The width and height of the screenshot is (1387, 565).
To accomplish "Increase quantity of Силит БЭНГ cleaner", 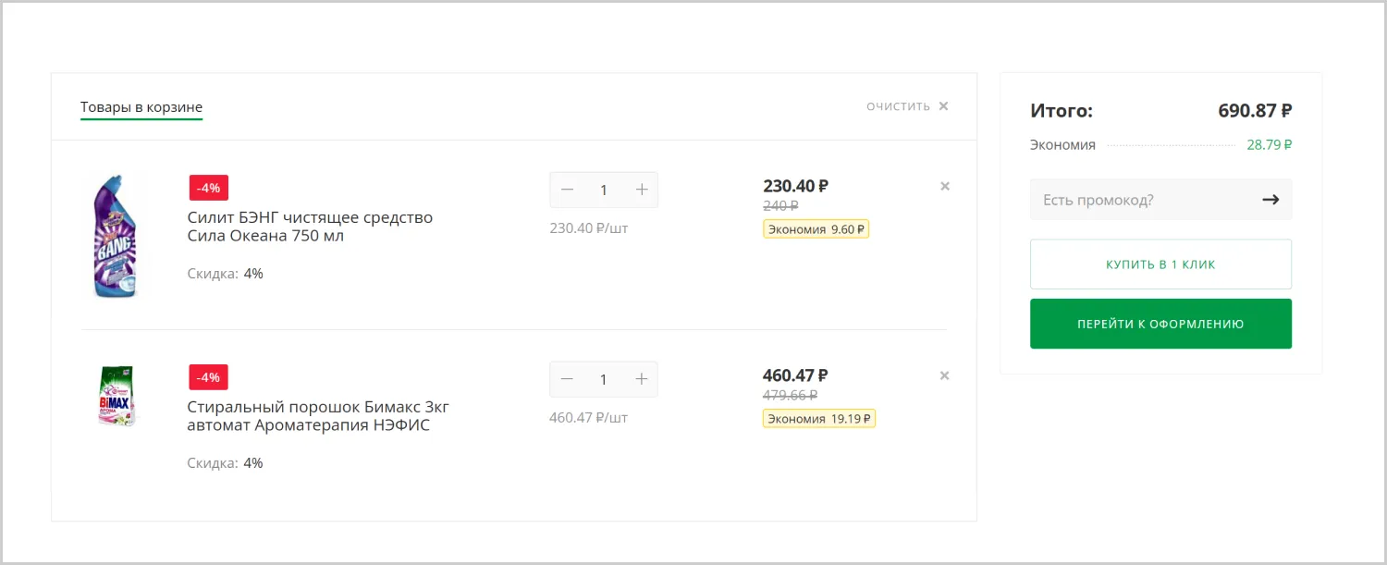I will click(642, 190).
